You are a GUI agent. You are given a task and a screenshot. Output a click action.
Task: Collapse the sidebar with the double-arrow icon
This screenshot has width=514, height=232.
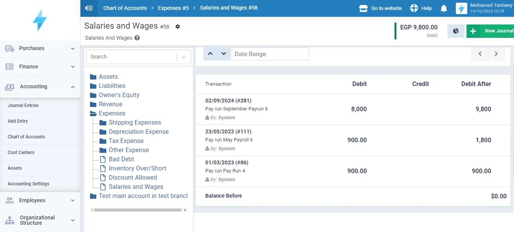coord(89,8)
